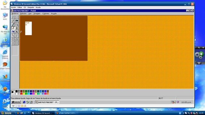The width and height of the screenshot is (205, 115).
Task: Pick the magenta color swatch
Action: [x=33, y=94]
